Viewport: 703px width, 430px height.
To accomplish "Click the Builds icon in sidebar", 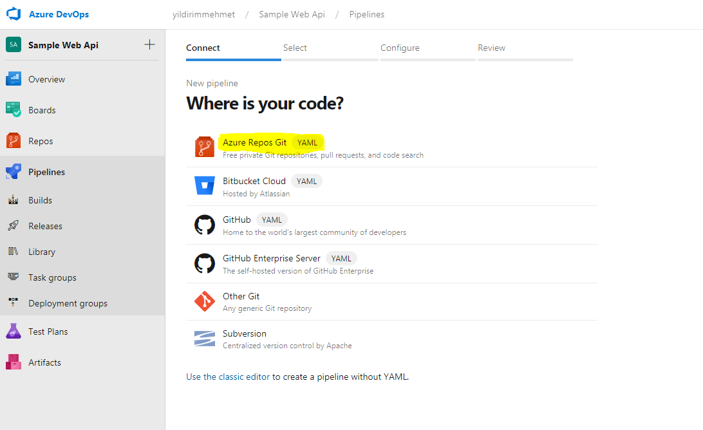I will pos(14,200).
